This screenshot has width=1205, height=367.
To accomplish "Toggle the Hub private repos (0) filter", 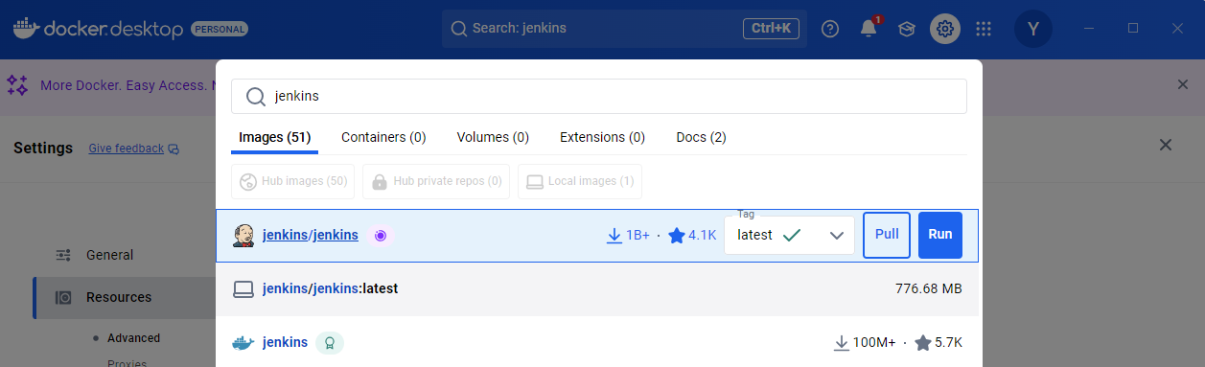I will click(x=436, y=181).
